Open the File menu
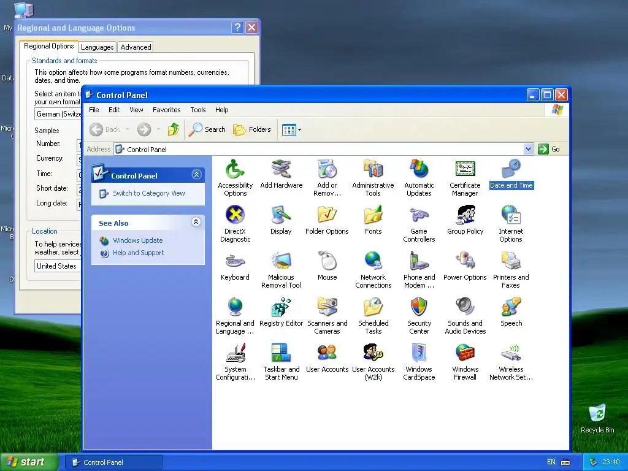 pyautogui.click(x=94, y=110)
